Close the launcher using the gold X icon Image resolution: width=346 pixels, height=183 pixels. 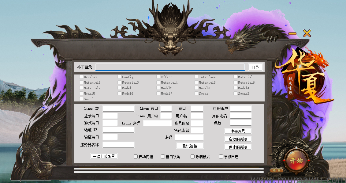click(x=307, y=33)
